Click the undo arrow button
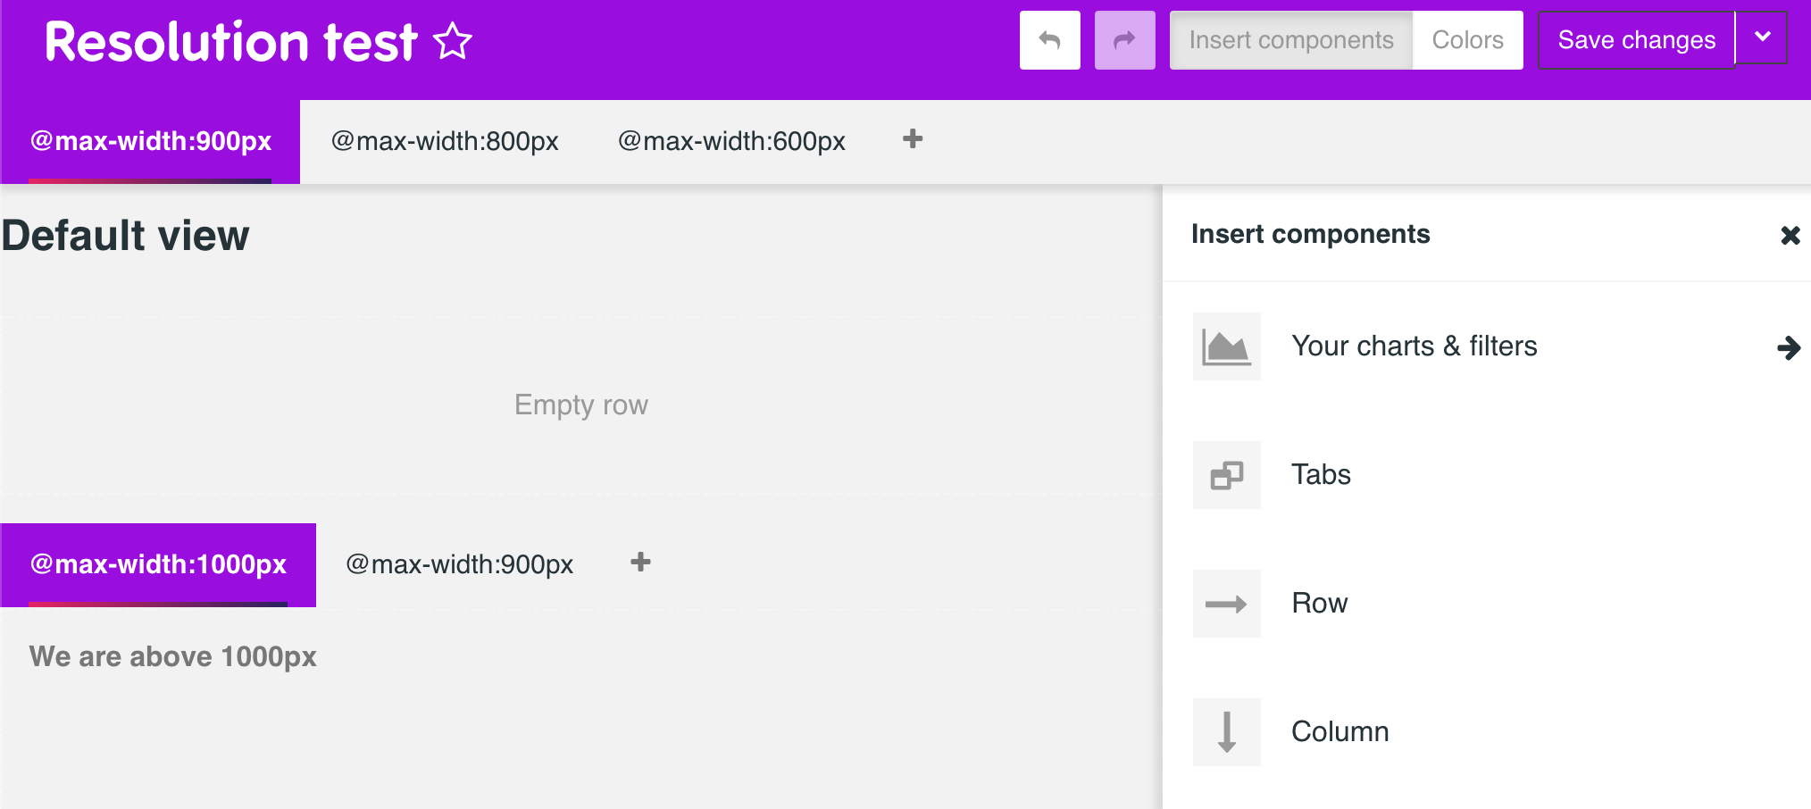 tap(1050, 40)
